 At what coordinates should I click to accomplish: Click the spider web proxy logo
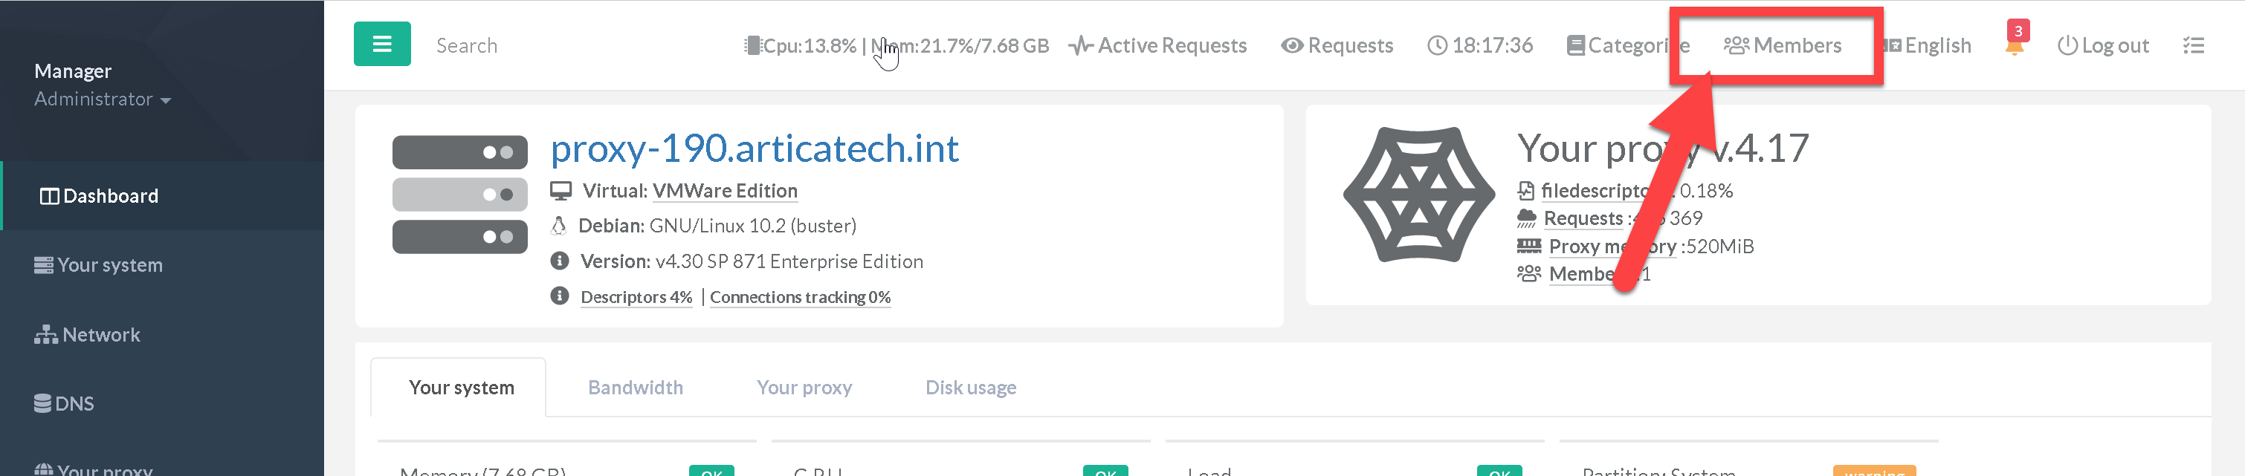click(1418, 195)
